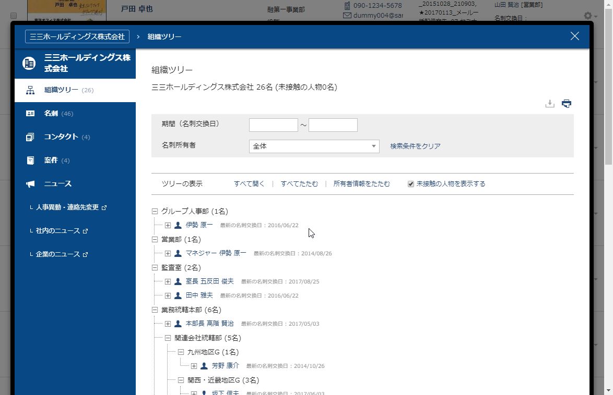Toggle 未接触の人物を表示する checkbox
This screenshot has height=395, width=613.
coord(411,184)
